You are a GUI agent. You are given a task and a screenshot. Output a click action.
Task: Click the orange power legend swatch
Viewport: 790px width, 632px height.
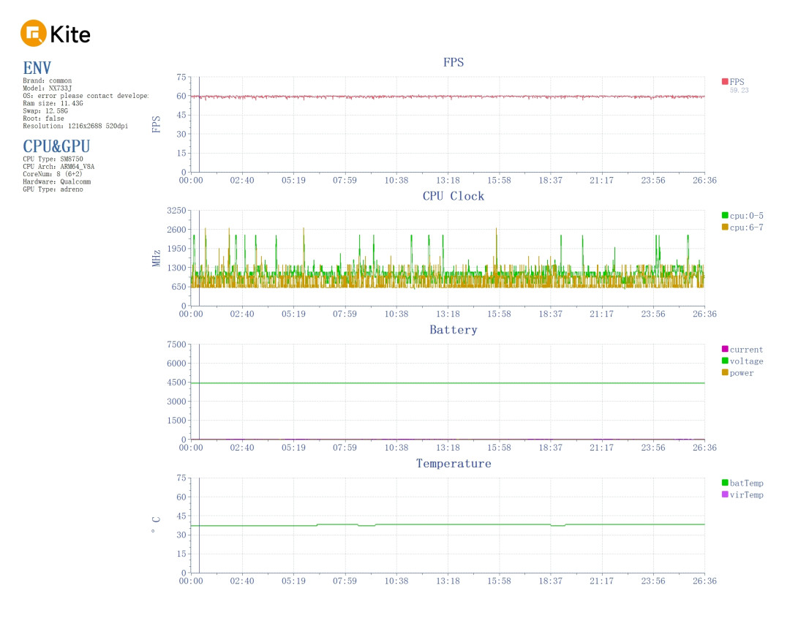725,372
